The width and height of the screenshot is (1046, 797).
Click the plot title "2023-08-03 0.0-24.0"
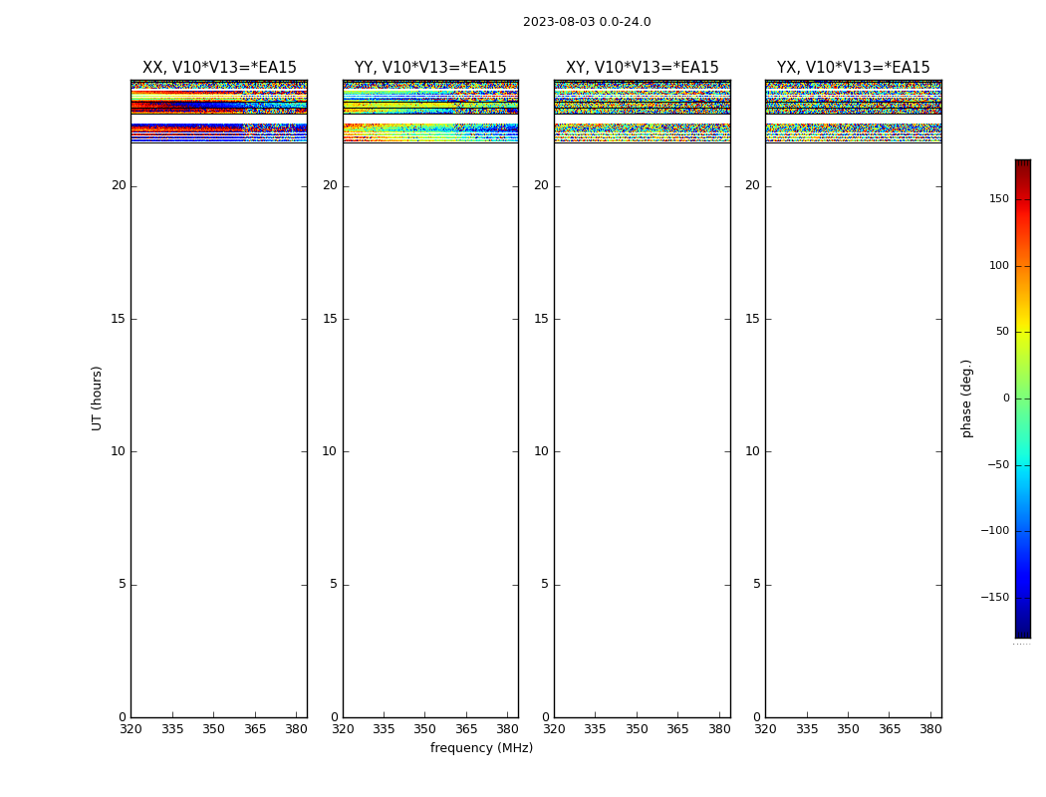click(587, 22)
